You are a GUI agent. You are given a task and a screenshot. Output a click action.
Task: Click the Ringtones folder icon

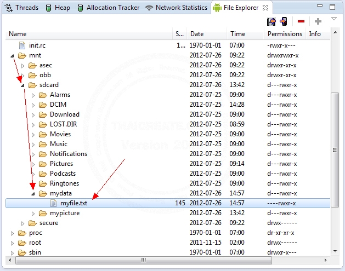(43, 183)
